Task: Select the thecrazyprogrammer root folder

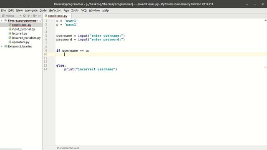Action: click(x=23, y=20)
